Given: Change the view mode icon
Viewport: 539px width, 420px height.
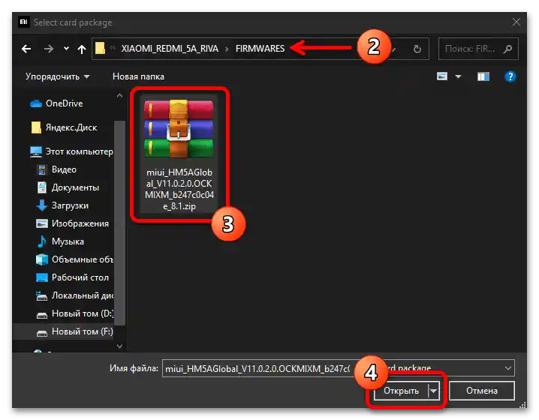Looking at the screenshot, I should pos(442,76).
